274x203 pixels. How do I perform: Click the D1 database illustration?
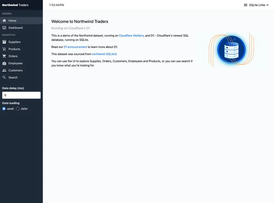(x=231, y=50)
